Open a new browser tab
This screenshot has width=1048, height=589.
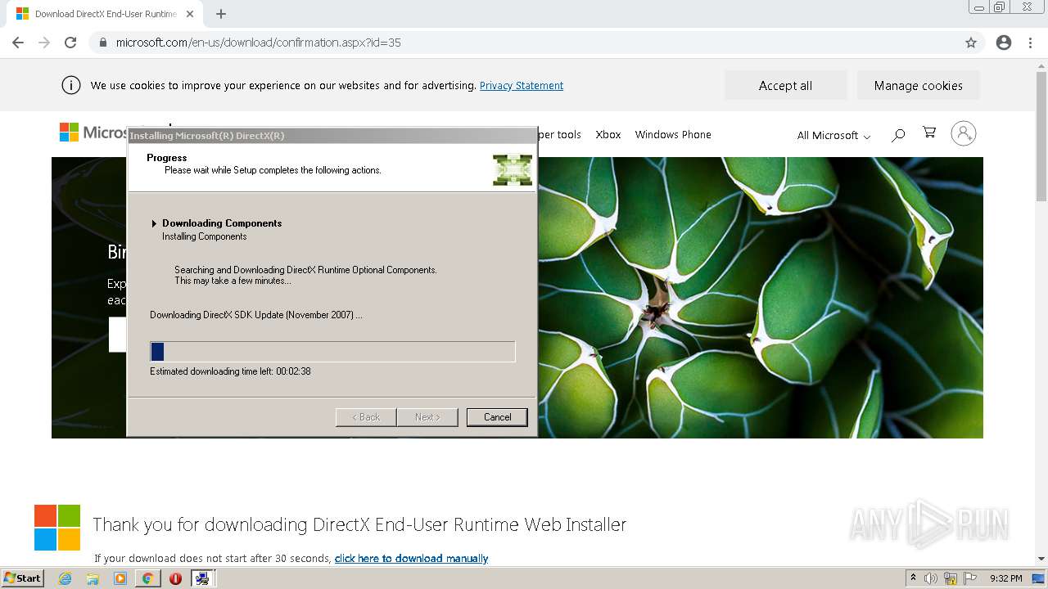tap(221, 14)
